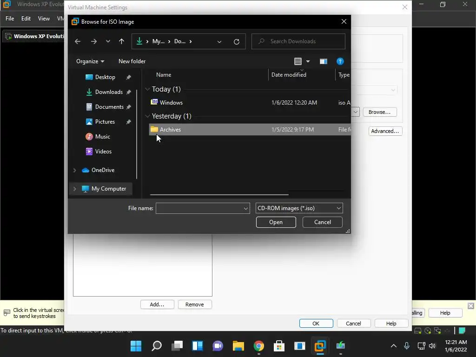Viewport: 476px width, 357px height.
Task: Switch to VMware Workstation taskbar icon
Action: [320, 346]
